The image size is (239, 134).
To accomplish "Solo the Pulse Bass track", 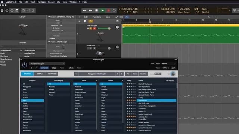I will click(x=91, y=48).
